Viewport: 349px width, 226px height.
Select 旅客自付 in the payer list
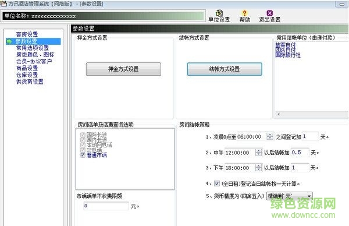pos(286,45)
